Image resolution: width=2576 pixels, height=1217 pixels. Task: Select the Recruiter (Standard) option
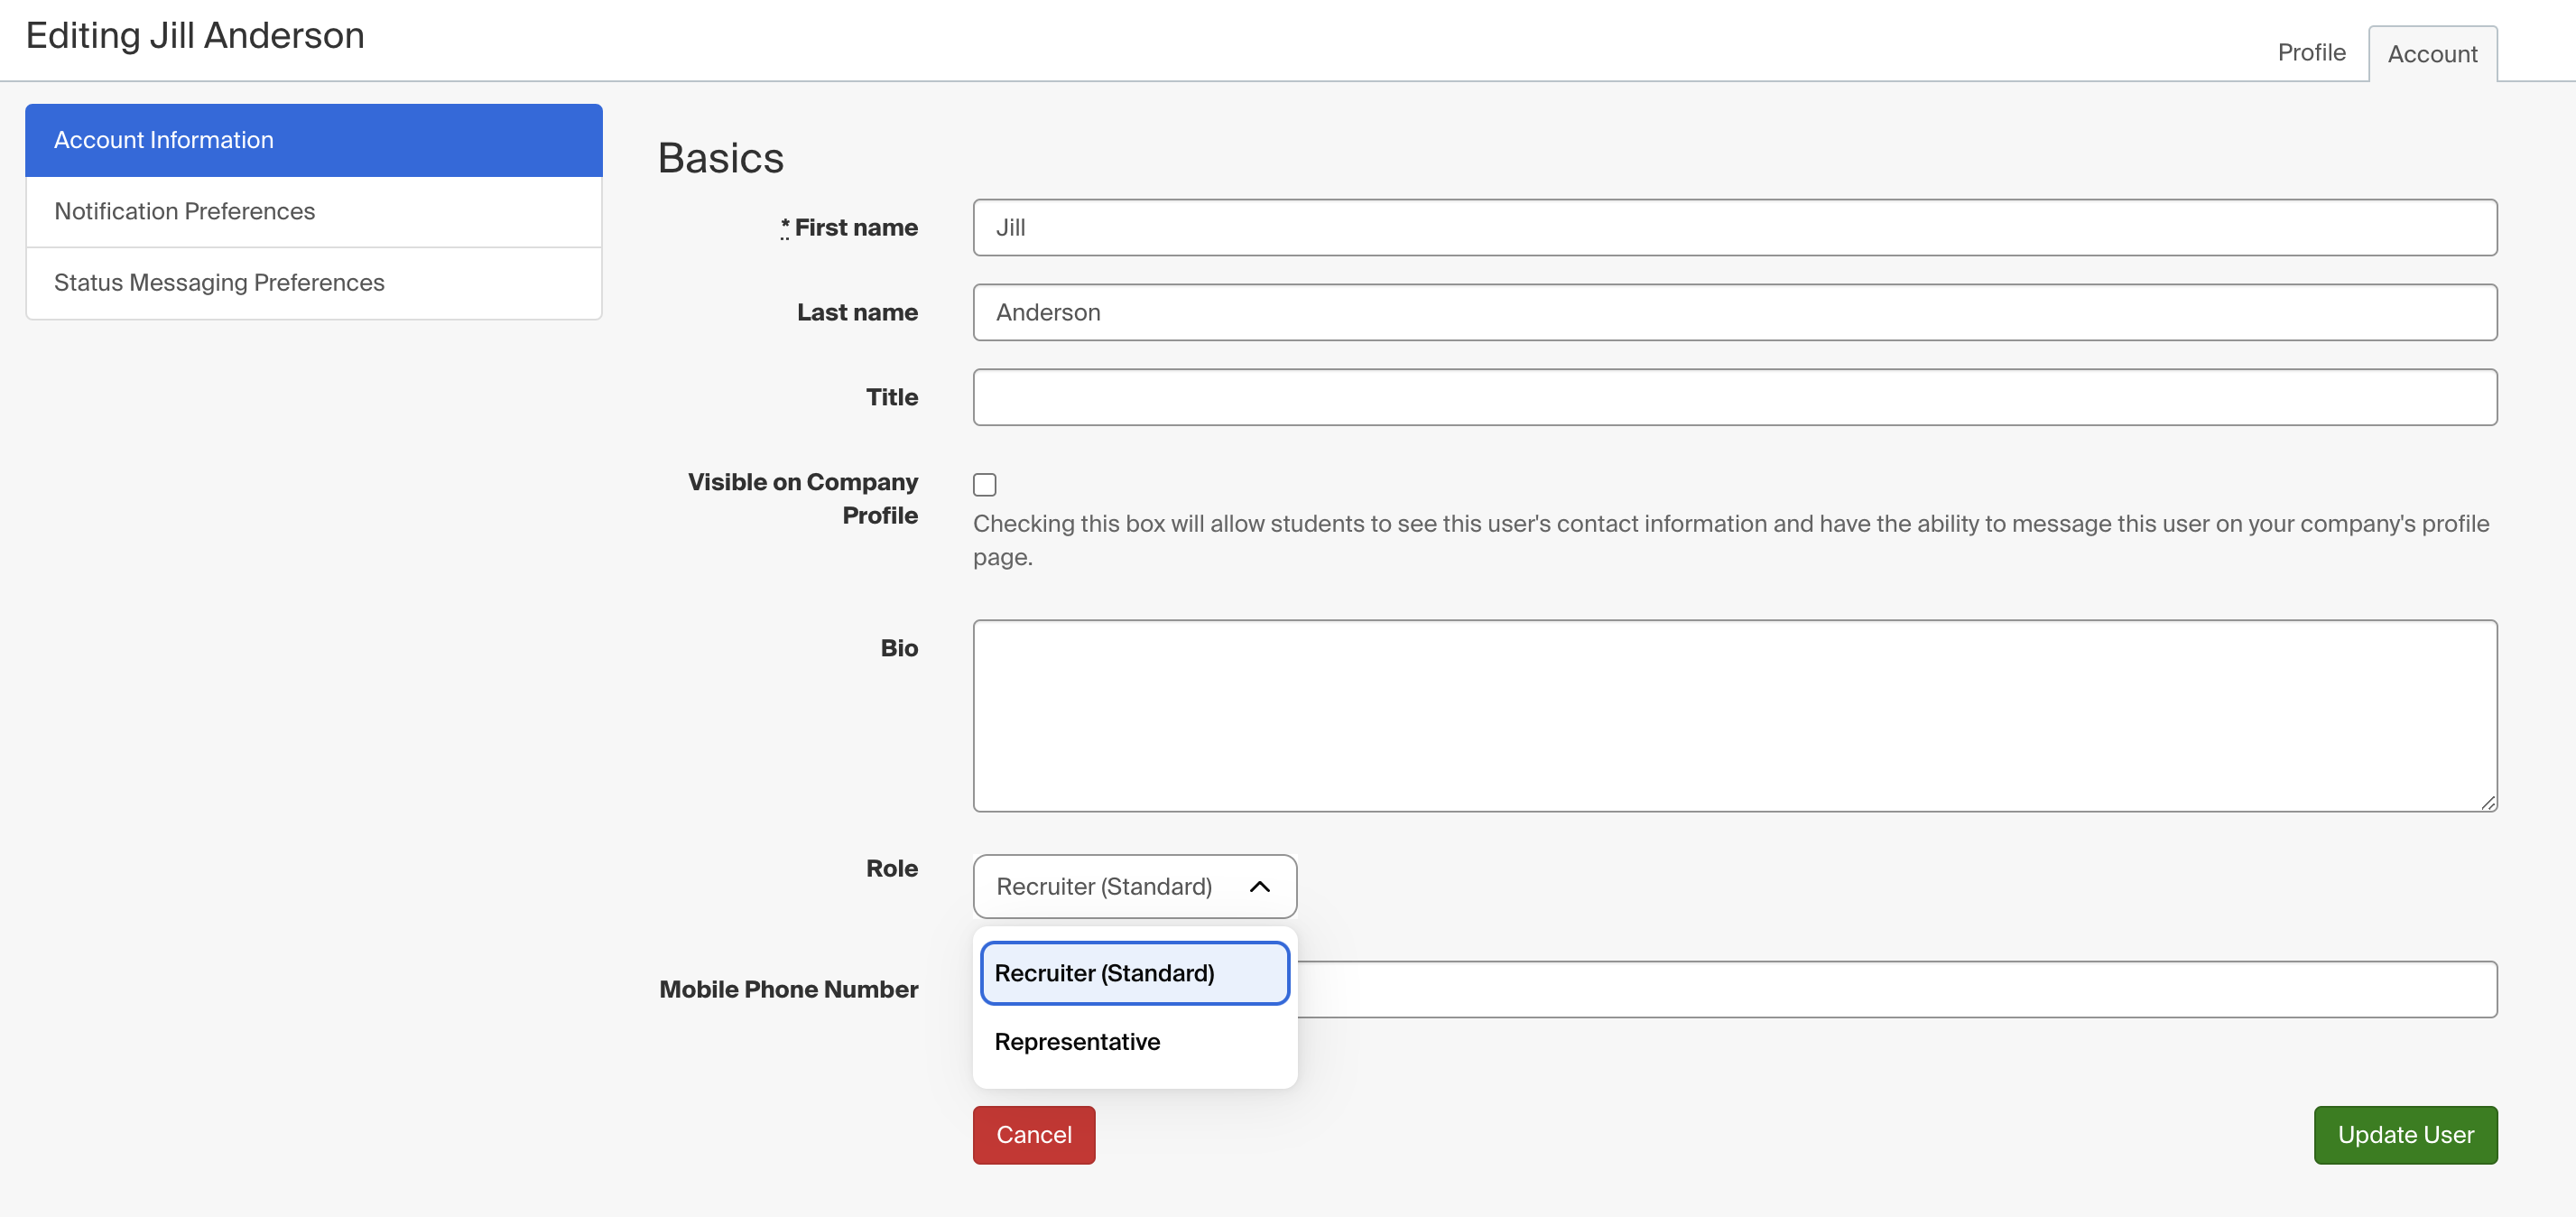pyautogui.click(x=1134, y=973)
